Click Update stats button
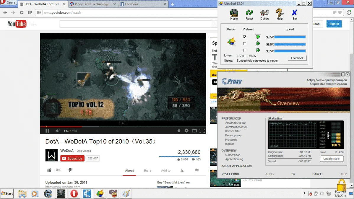The image size is (354, 199). (x=332, y=159)
